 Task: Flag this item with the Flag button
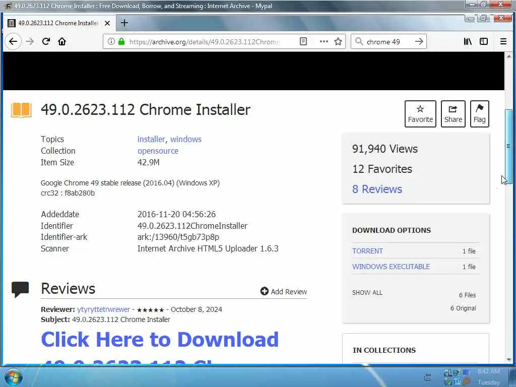480,114
